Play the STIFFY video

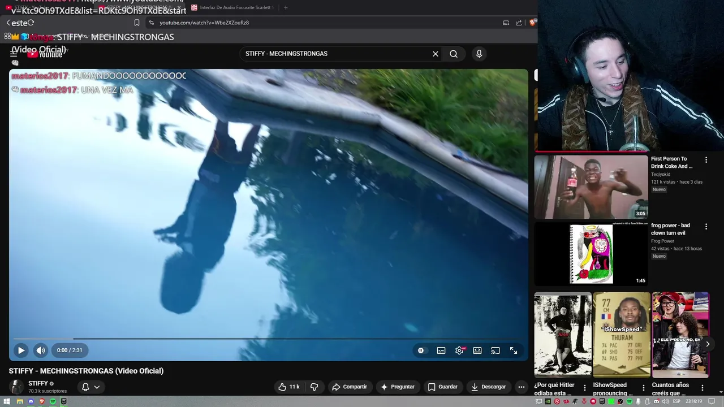click(21, 350)
